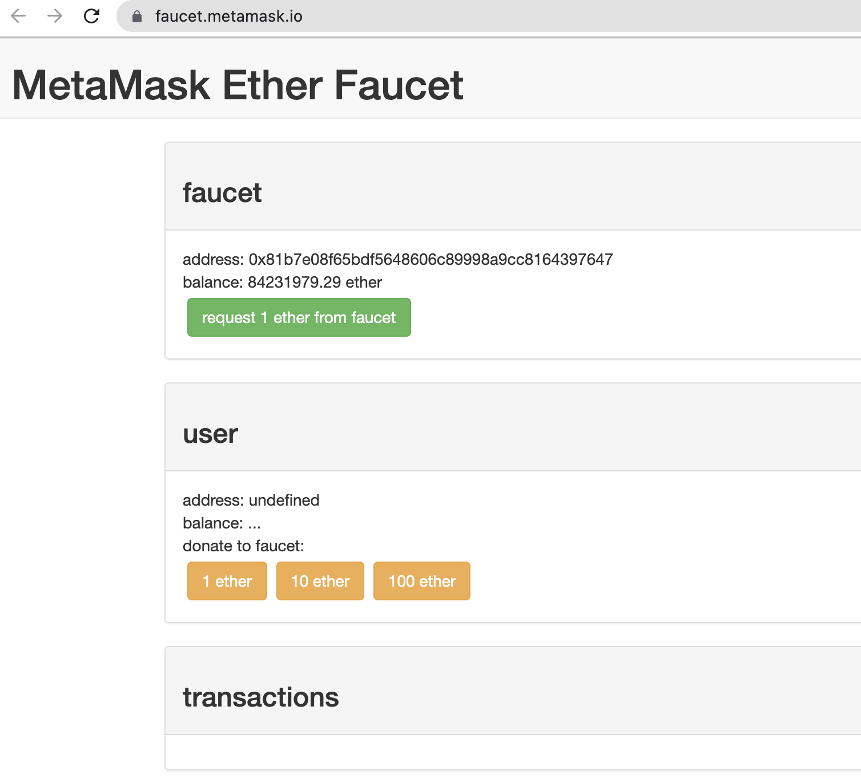This screenshot has height=783, width=861.
Task: Click the user address undefined text
Action: click(x=284, y=501)
